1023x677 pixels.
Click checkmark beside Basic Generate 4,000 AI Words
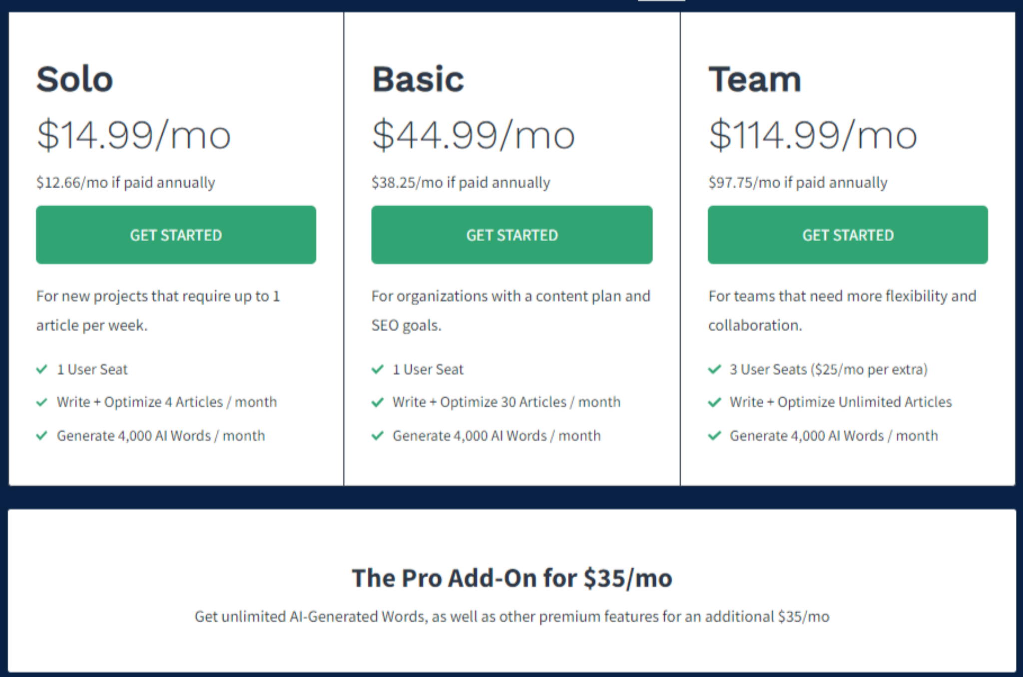pyautogui.click(x=378, y=436)
